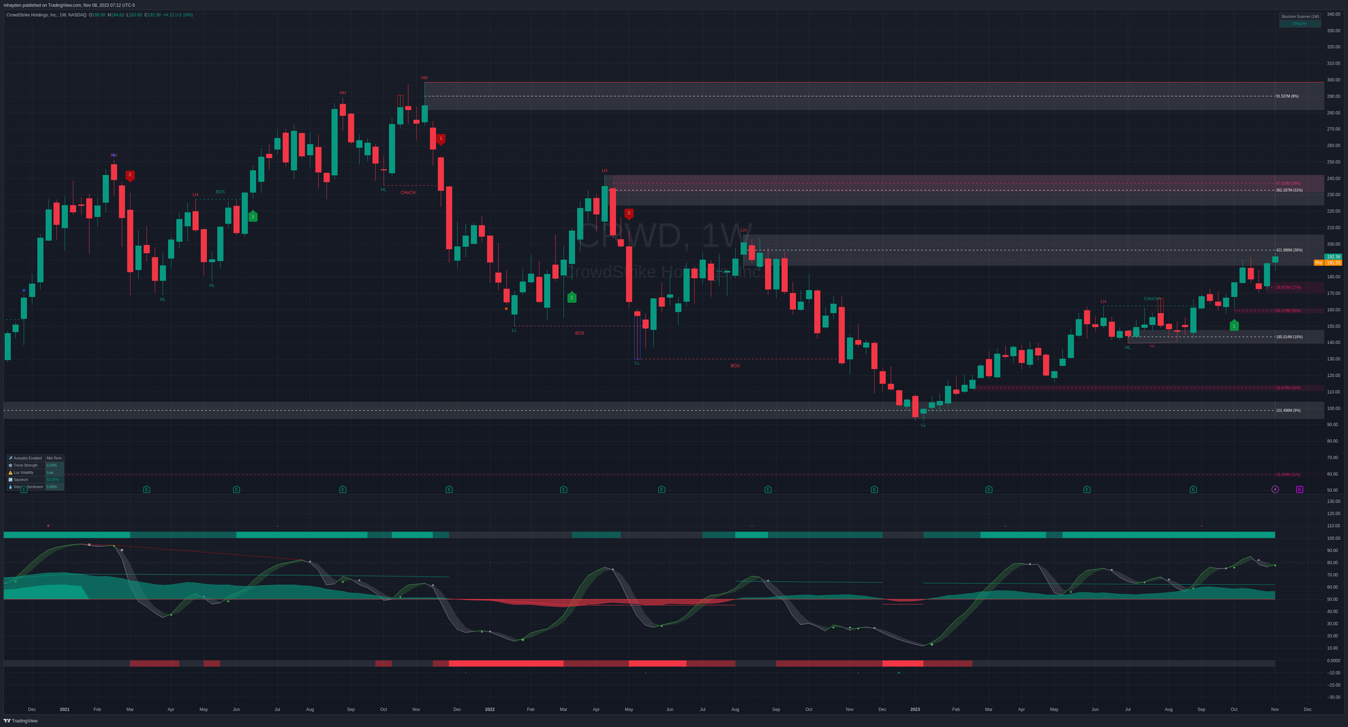Click the Lux Volatility dashboard row
1348x727 pixels.
pos(35,473)
